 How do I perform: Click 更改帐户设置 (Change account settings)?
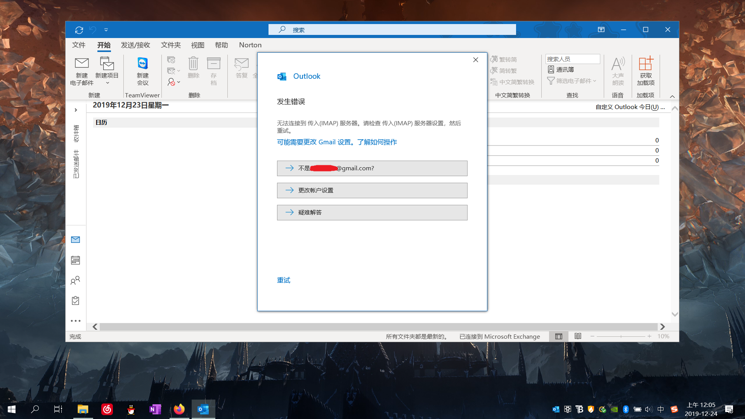pos(372,190)
